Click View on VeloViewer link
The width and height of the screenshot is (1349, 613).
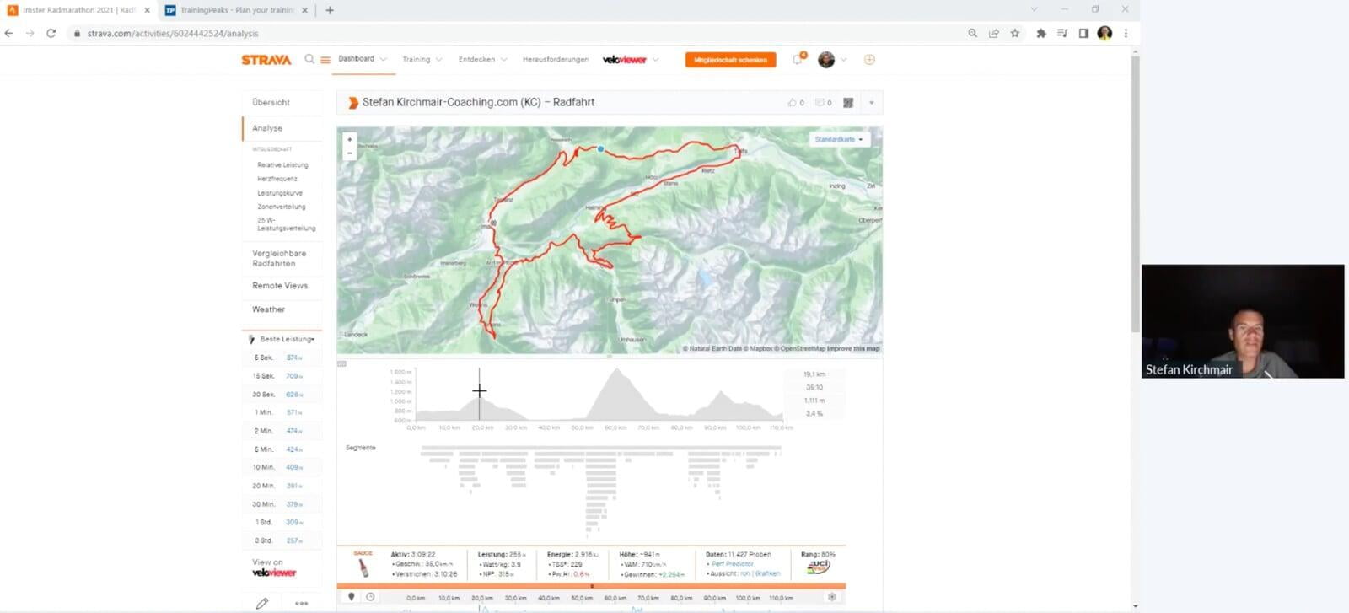tap(274, 567)
